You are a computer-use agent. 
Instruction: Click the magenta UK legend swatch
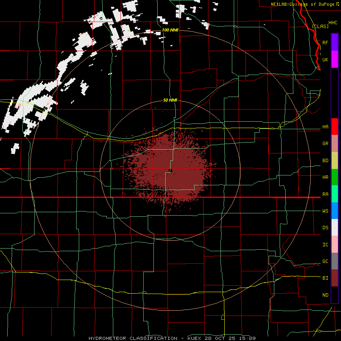pyautogui.click(x=335, y=59)
